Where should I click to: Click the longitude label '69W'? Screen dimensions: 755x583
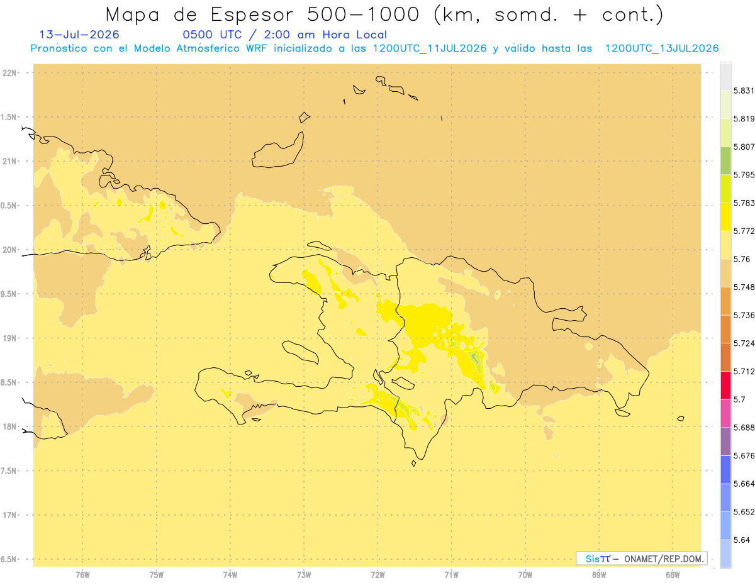point(599,575)
